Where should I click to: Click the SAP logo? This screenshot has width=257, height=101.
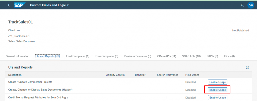[x=20, y=5]
